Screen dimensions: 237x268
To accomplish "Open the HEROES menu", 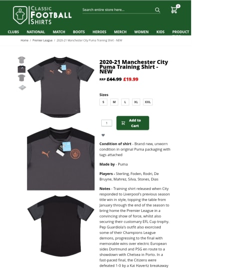I will (99, 32).
